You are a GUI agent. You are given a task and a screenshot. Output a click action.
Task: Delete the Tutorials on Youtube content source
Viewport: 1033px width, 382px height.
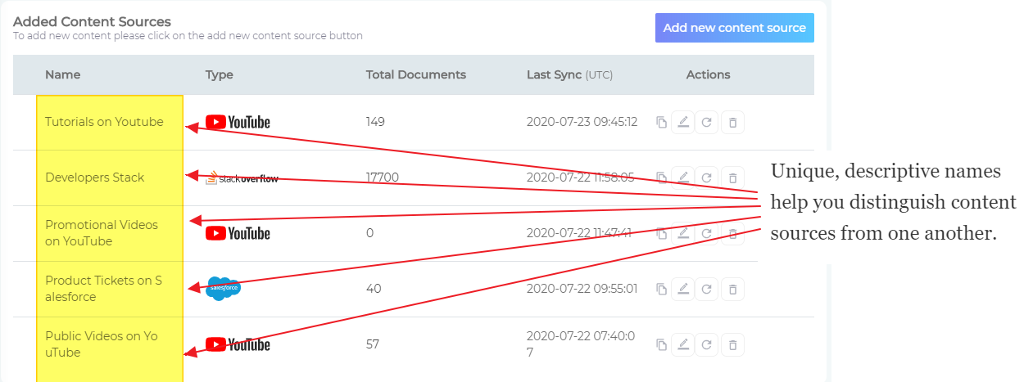(x=732, y=123)
